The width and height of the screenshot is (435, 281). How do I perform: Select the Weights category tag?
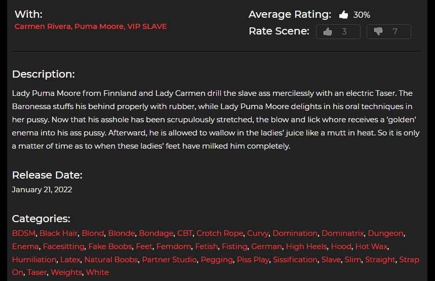(x=66, y=272)
